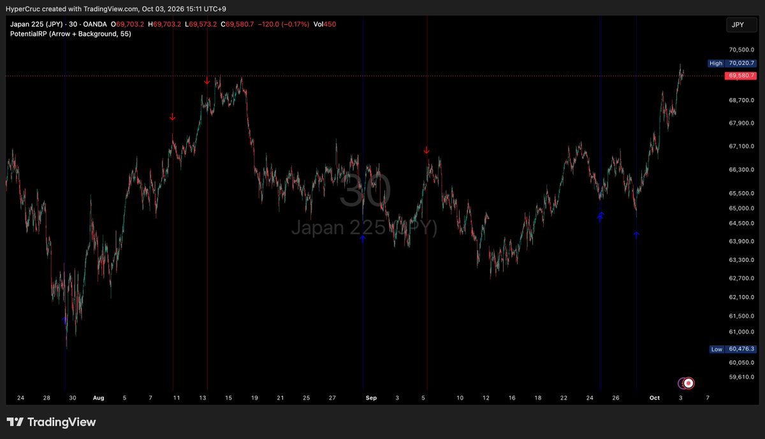This screenshot has height=439, width=765.
Task: Click the low value L69,573.2
Action: (x=200, y=24)
